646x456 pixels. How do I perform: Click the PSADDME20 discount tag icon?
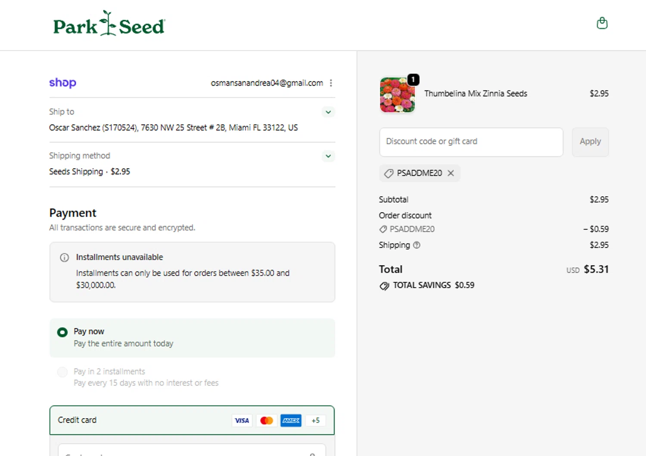pyautogui.click(x=388, y=173)
